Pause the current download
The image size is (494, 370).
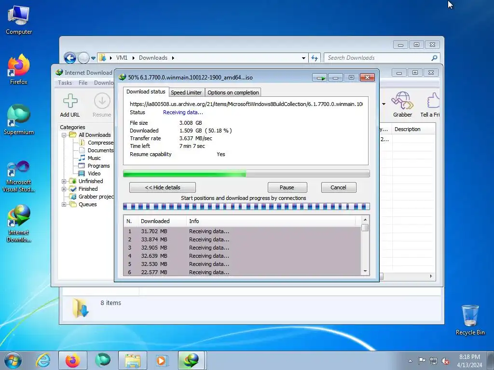[287, 187]
